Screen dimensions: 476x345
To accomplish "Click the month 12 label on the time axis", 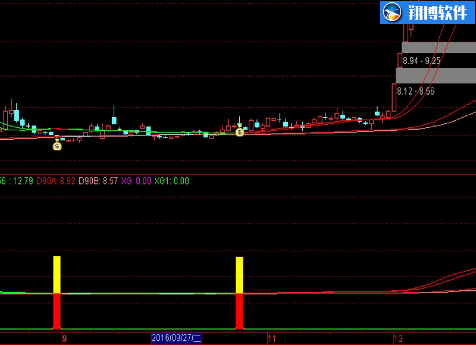I will click(x=398, y=338).
